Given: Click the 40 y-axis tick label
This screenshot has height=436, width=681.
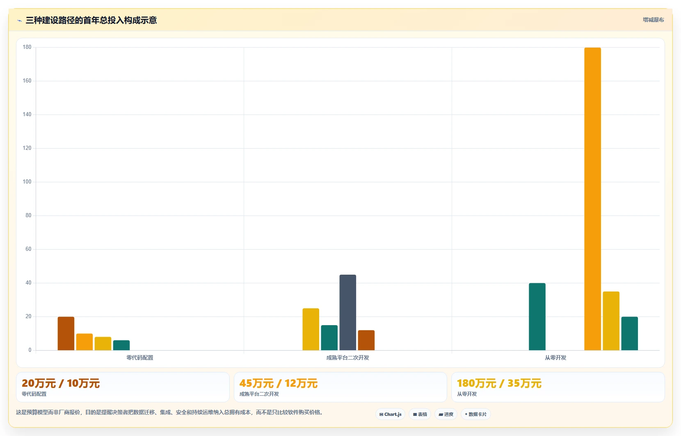Looking at the screenshot, I should coord(28,283).
